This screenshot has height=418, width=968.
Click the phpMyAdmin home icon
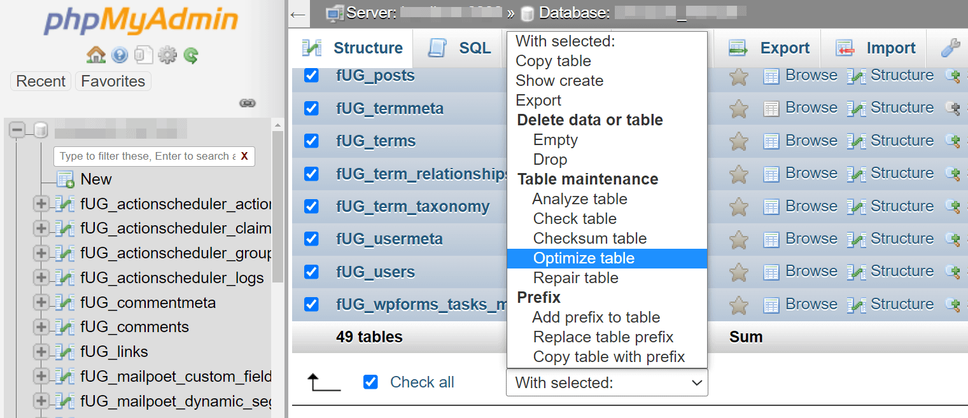(95, 55)
